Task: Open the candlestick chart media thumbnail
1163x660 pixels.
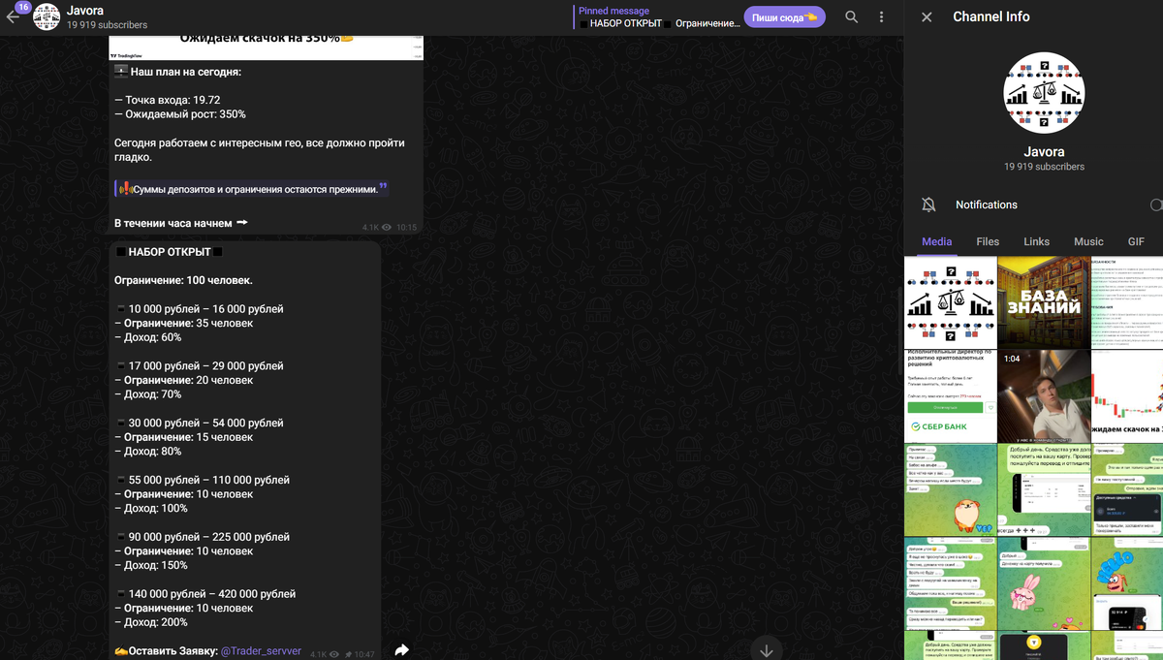Action: click(1127, 396)
